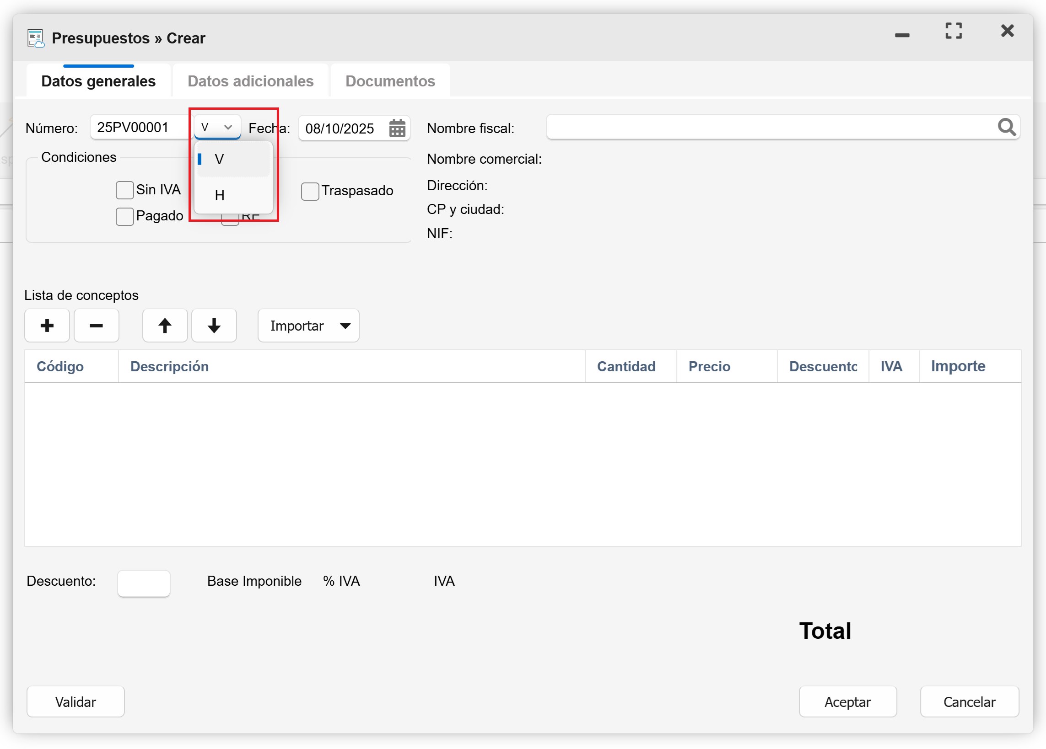Click the Aceptar button
The height and width of the screenshot is (749, 1046).
(x=847, y=701)
